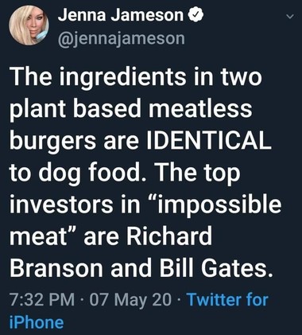Screen dimensions: 302x335
Task: Click the word iPhone on the last line
Action: coord(37,323)
